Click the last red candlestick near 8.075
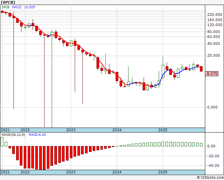 coord(201,69)
